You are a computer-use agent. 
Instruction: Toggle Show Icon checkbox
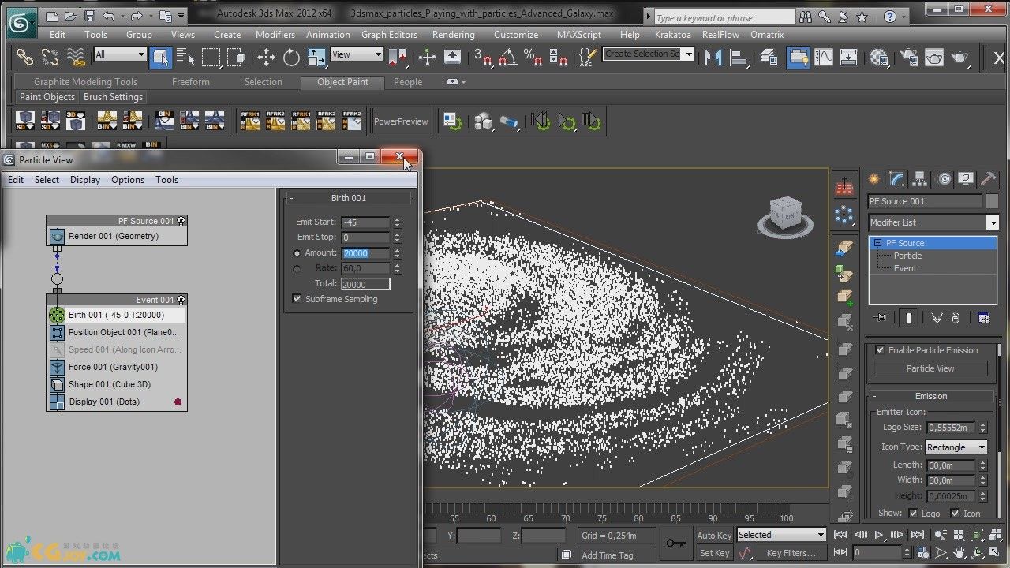pyautogui.click(x=955, y=513)
